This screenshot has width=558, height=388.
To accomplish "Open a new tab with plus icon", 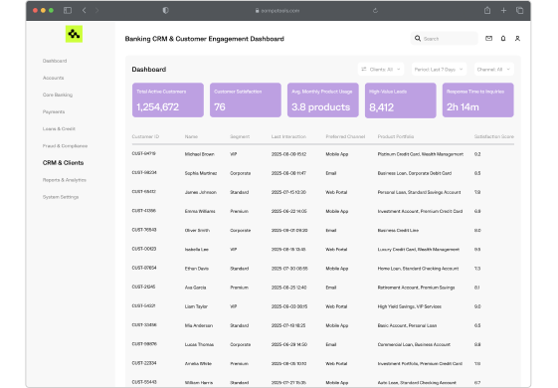I will (503, 11).
